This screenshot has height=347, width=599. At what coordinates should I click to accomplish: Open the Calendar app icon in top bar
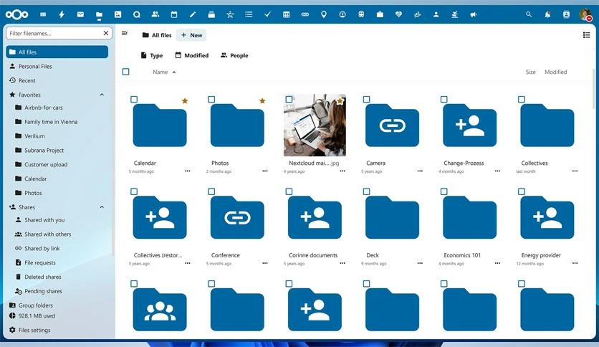point(174,14)
